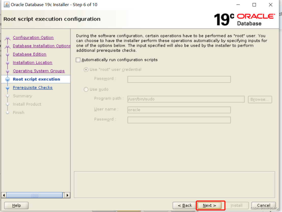
Task: Proceed with the Next > button
Action: tap(209, 205)
